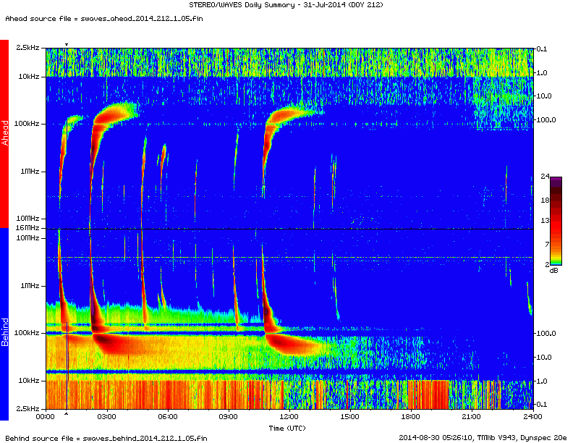The width and height of the screenshot is (573, 443).
Task: Click the 10MHz label of the Ahead panel
Action: coord(27,218)
